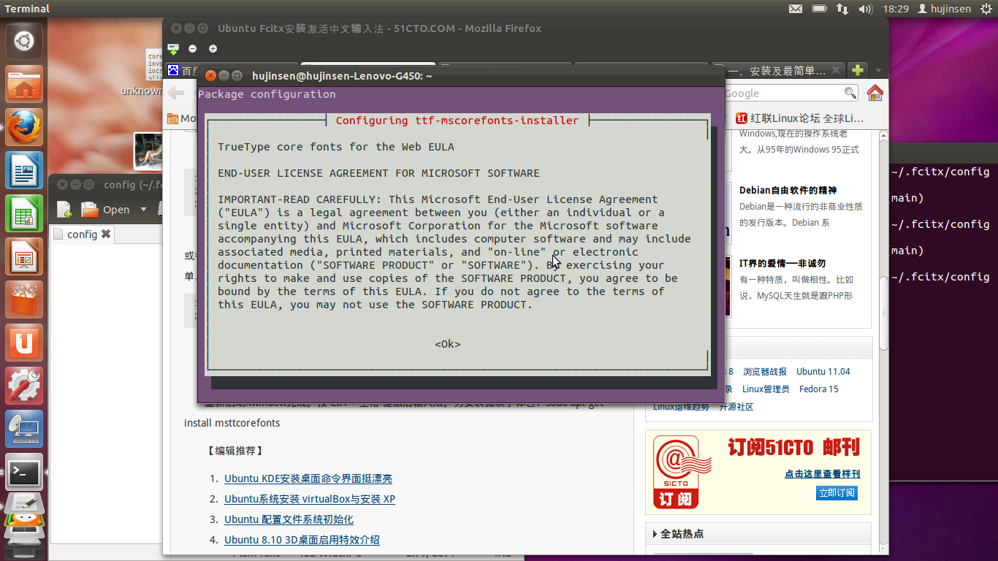998x561 pixels.
Task: Switch to Terminal via the launcher icon
Action: pos(24,473)
